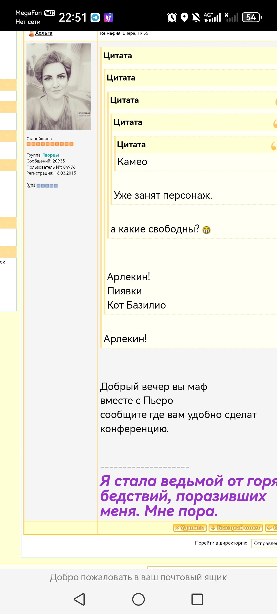
Task: Click the message line Добрый вечер вы маф
Action: click(154, 387)
